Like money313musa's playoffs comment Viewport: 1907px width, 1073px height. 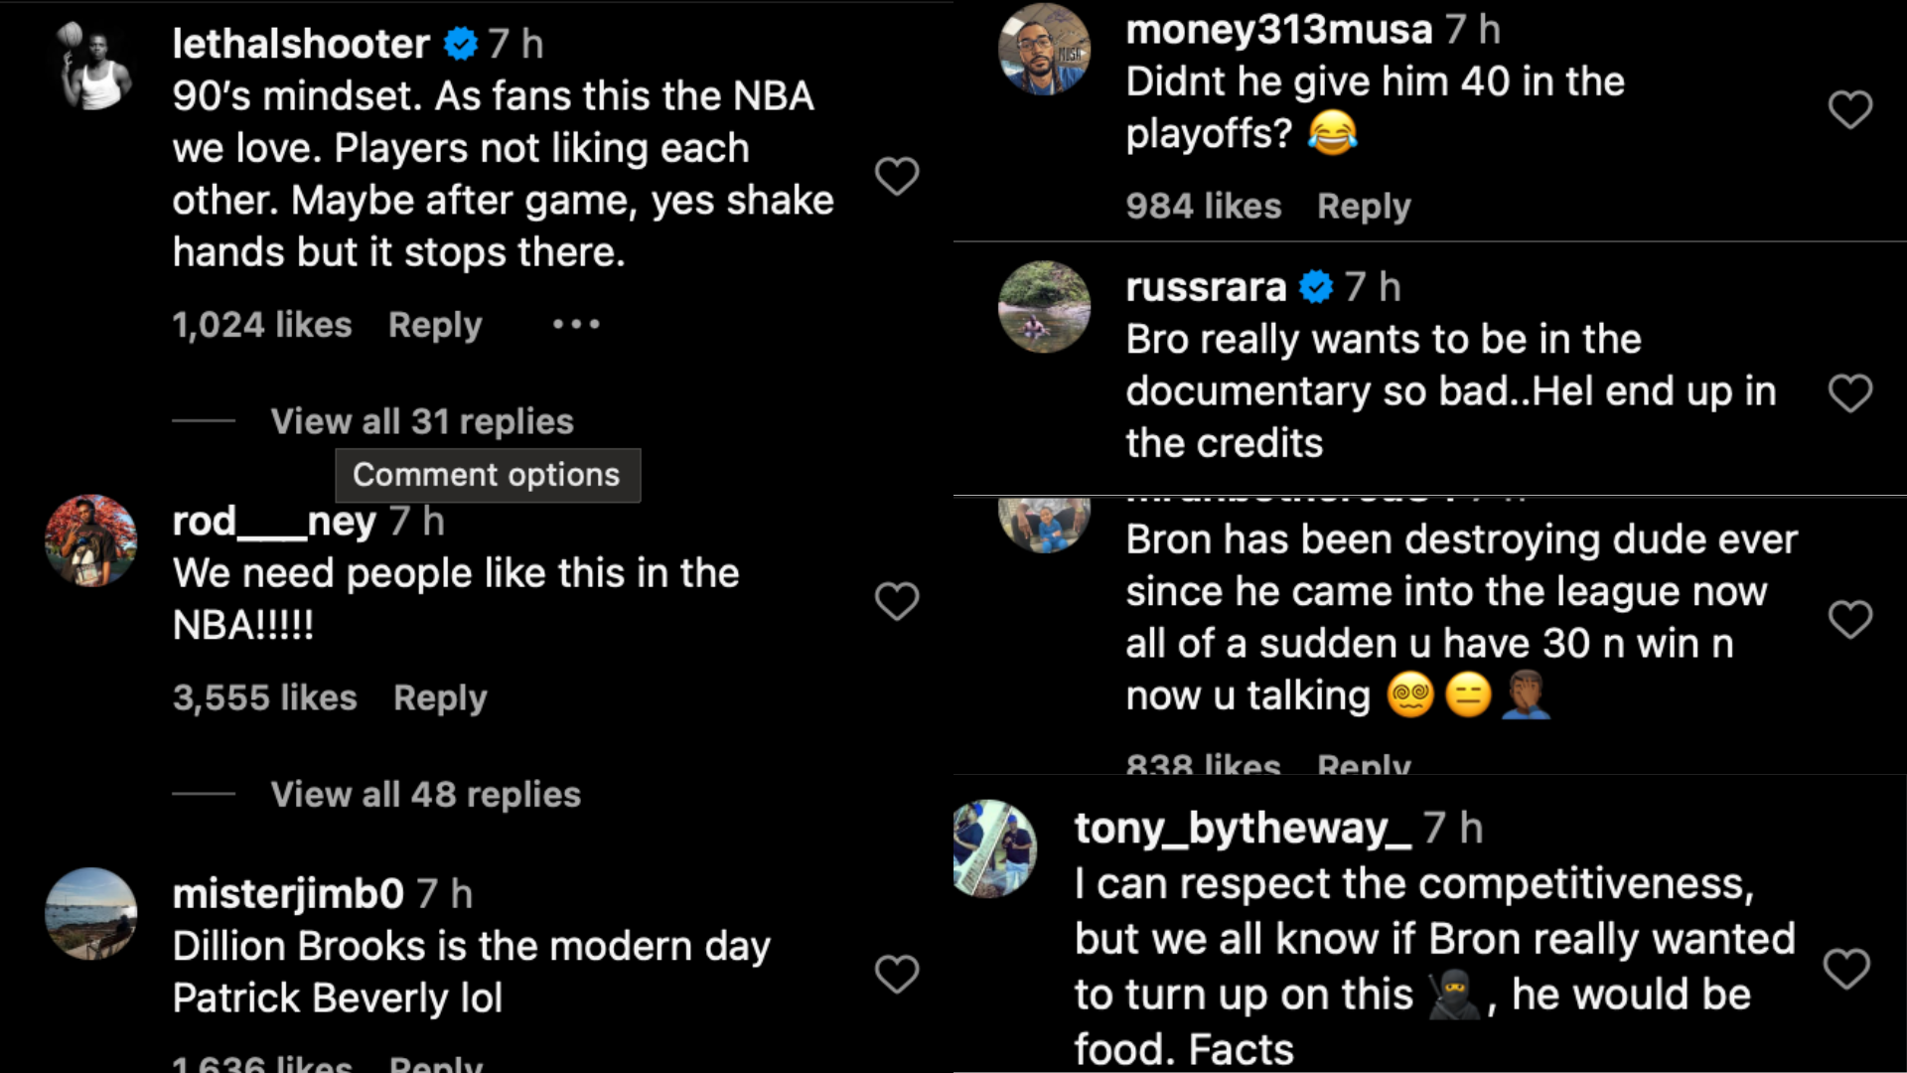point(1849,109)
